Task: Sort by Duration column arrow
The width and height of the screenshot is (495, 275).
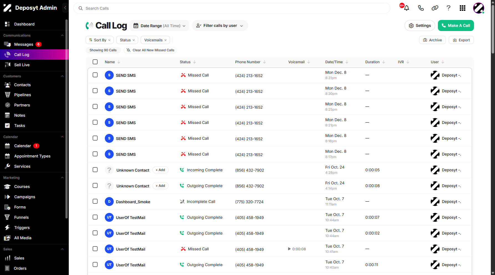Action: [x=384, y=62]
